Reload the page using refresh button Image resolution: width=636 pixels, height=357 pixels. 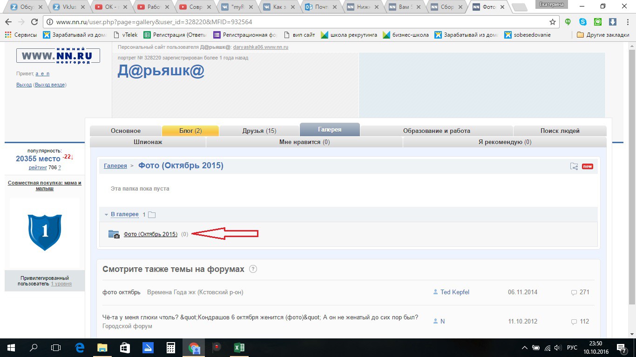pos(34,22)
